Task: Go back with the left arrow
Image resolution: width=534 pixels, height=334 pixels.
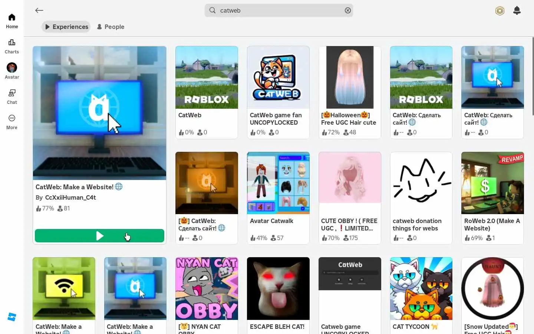Action: 39,10
